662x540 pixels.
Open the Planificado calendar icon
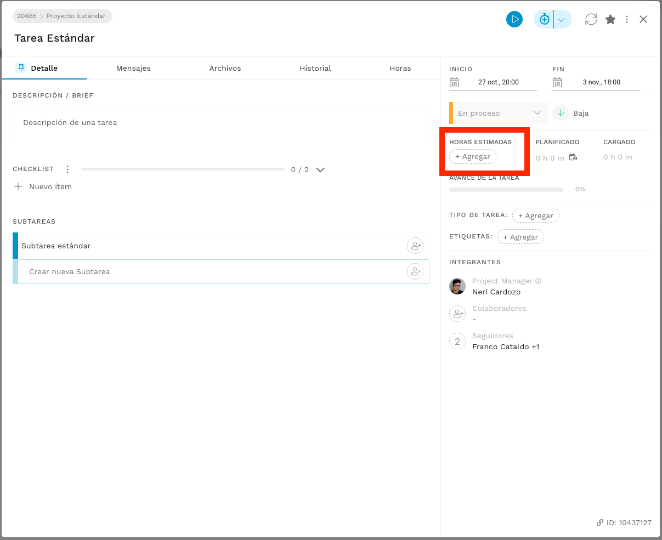pyautogui.click(x=573, y=157)
